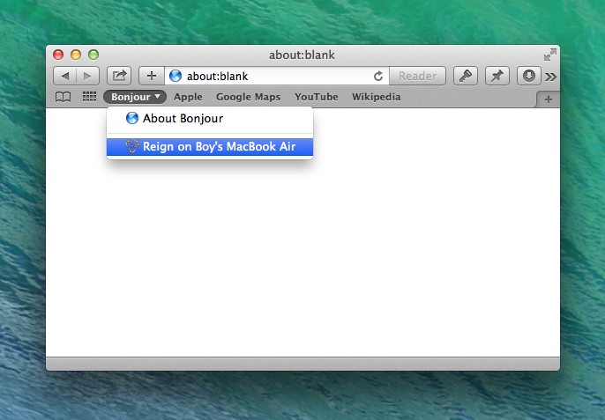
Task: Select Reign on Boy's MacBook Air
Action: pyautogui.click(x=210, y=147)
